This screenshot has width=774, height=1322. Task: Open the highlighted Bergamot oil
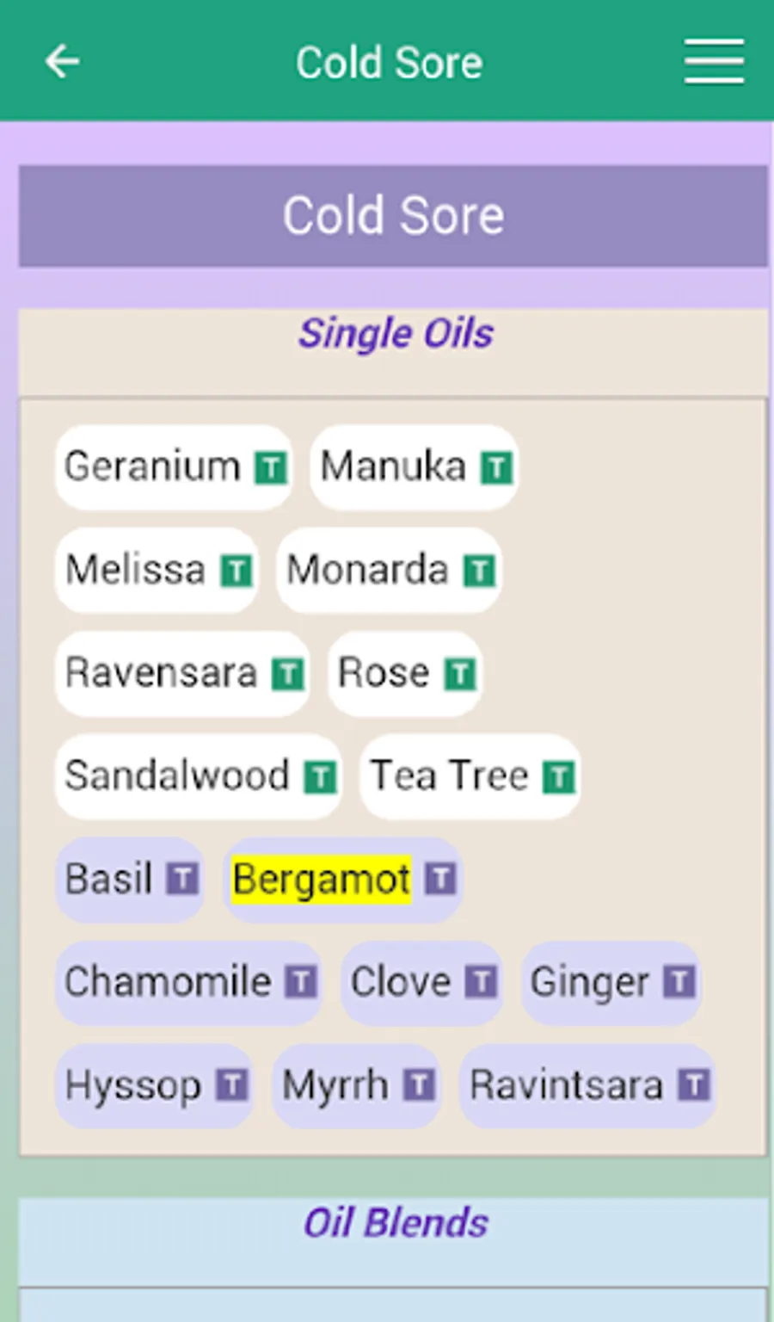321,880
